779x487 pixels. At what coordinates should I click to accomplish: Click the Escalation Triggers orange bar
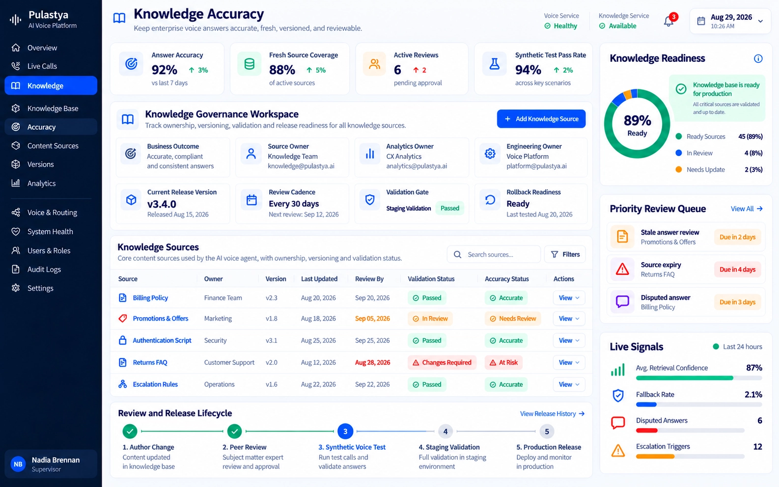pos(655,457)
